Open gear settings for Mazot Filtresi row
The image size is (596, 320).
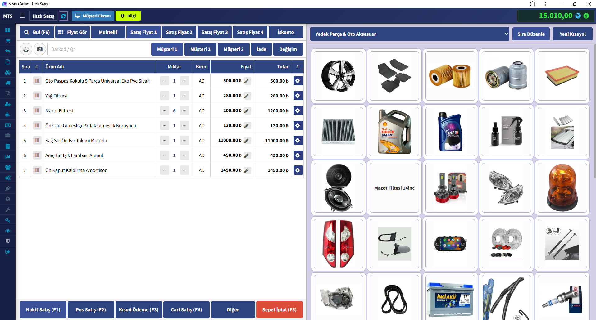298,111
